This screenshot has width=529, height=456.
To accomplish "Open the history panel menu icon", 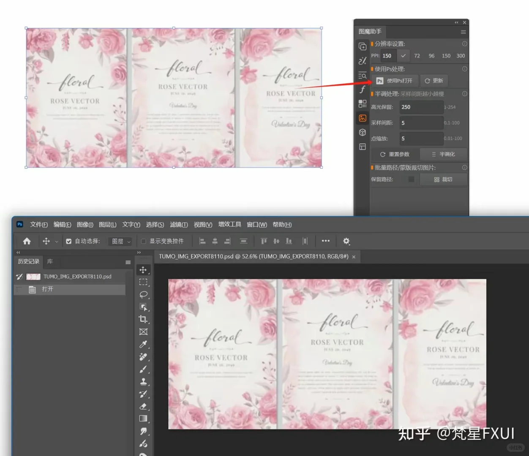I will click(128, 262).
